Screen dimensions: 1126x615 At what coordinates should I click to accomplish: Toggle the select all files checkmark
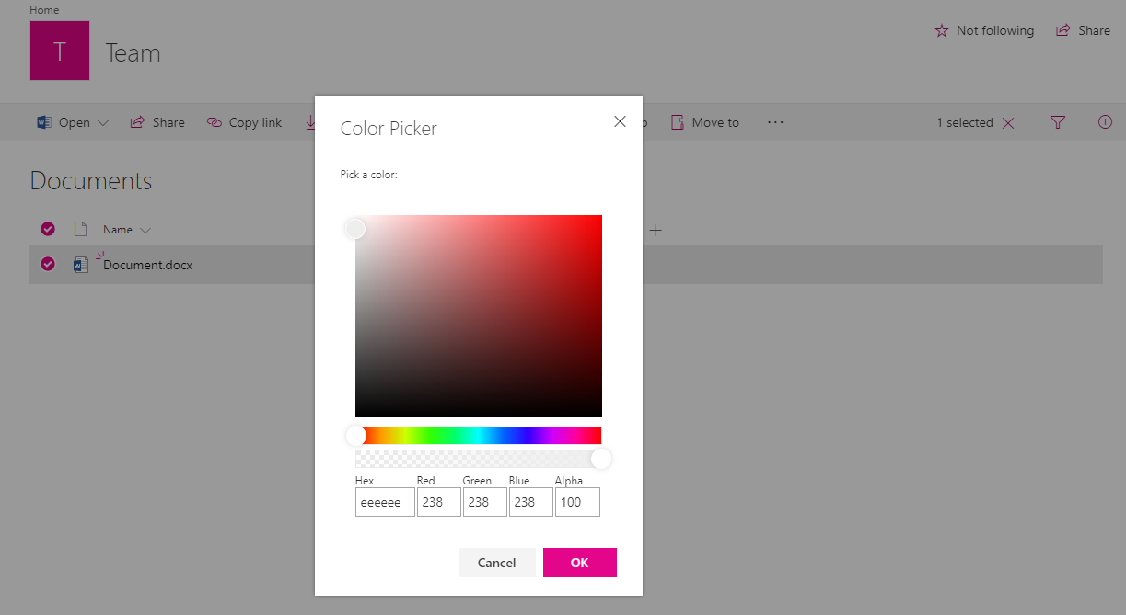(x=47, y=229)
